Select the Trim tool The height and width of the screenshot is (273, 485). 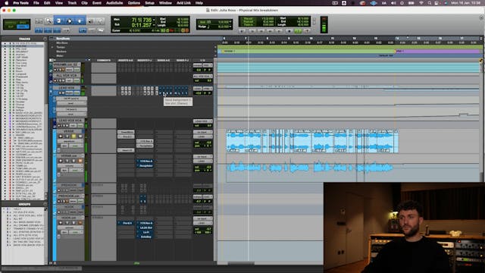[x=59, y=21]
